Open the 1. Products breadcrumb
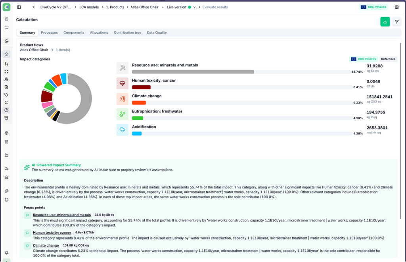Image resolution: width=406 pixels, height=262 pixels. click(115, 7)
